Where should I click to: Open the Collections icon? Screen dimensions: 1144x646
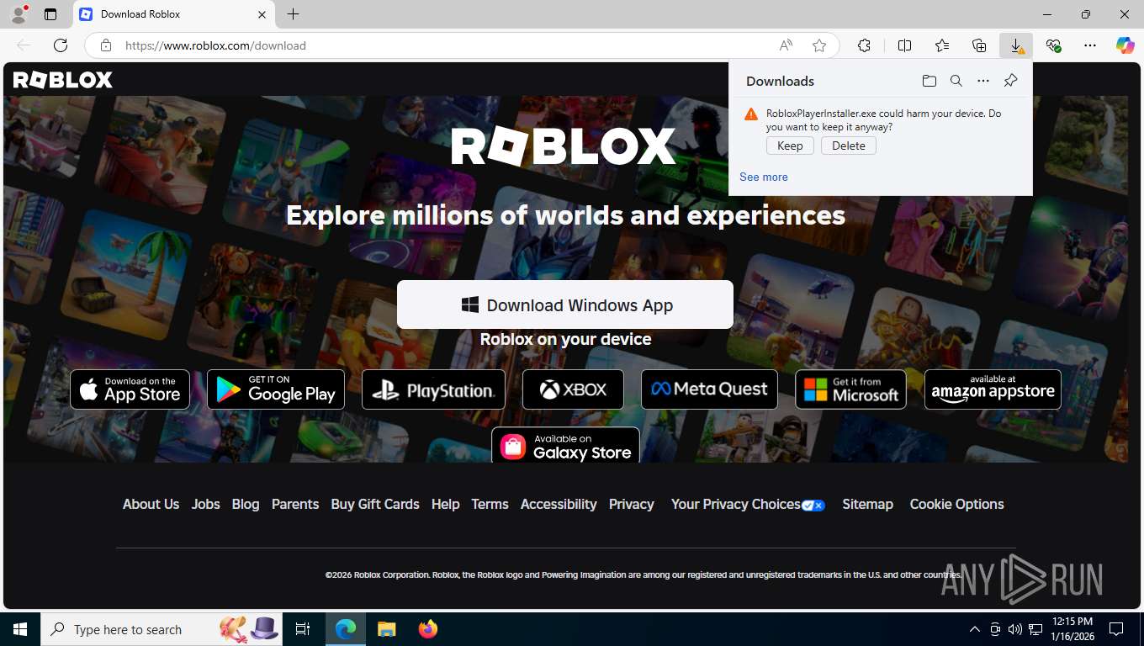click(x=979, y=45)
